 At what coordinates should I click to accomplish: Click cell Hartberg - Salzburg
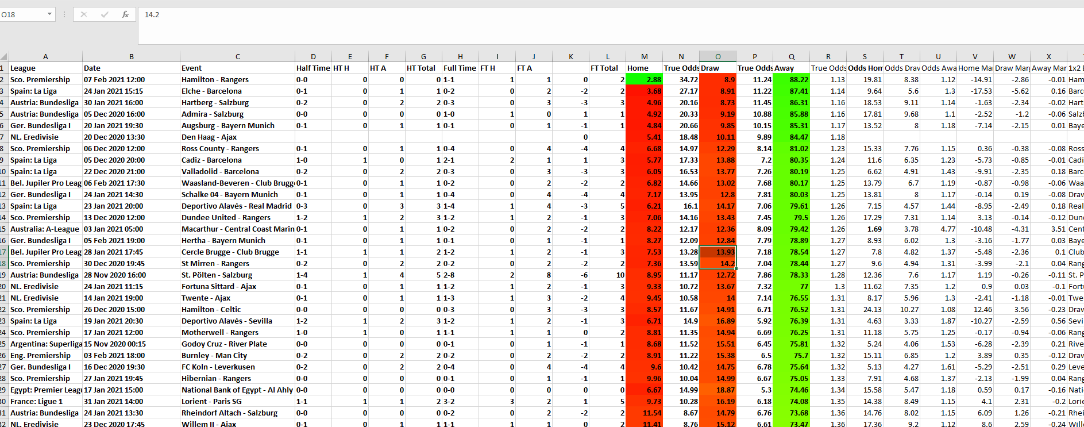pos(237,102)
